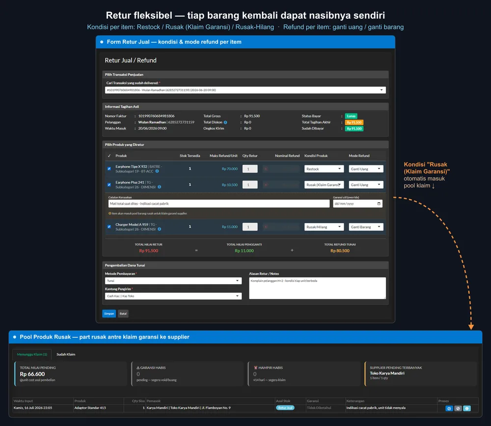
Task: Click the Batal button
Action: coord(123,314)
